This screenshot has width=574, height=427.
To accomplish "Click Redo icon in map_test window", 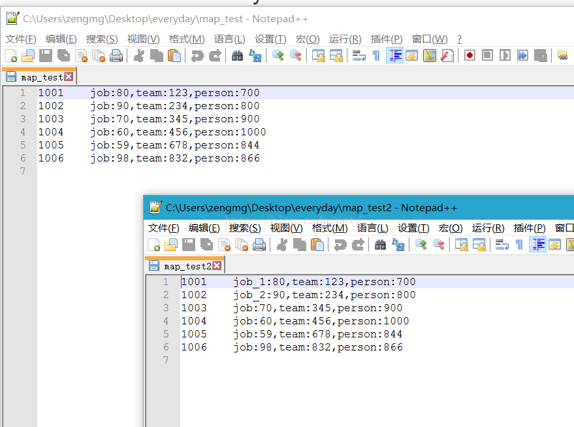I will coord(215,56).
